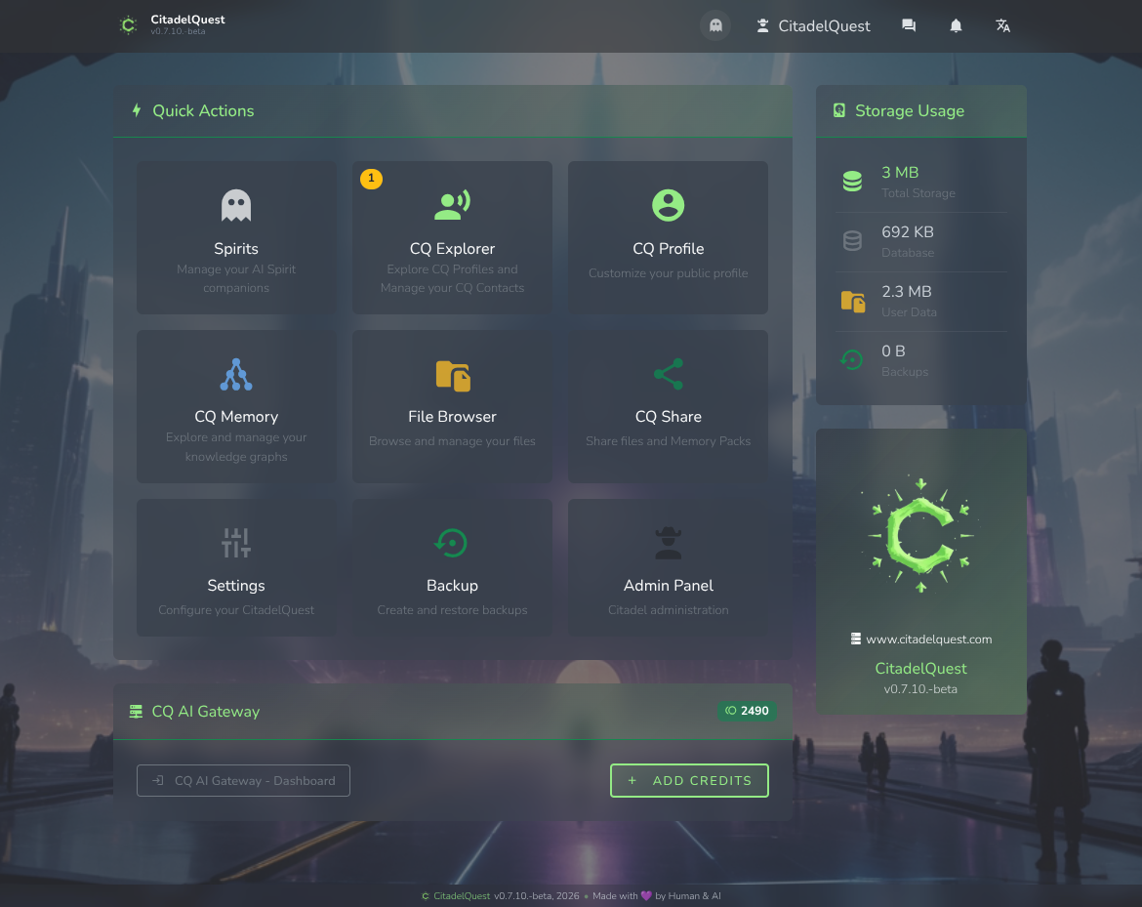Click the notification badge on CQ Explorer
Viewport: 1142px width, 907px height.
pos(371,180)
